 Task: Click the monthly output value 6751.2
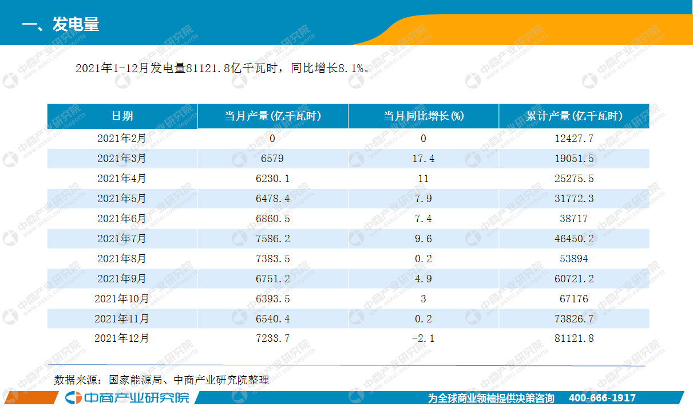tap(272, 279)
